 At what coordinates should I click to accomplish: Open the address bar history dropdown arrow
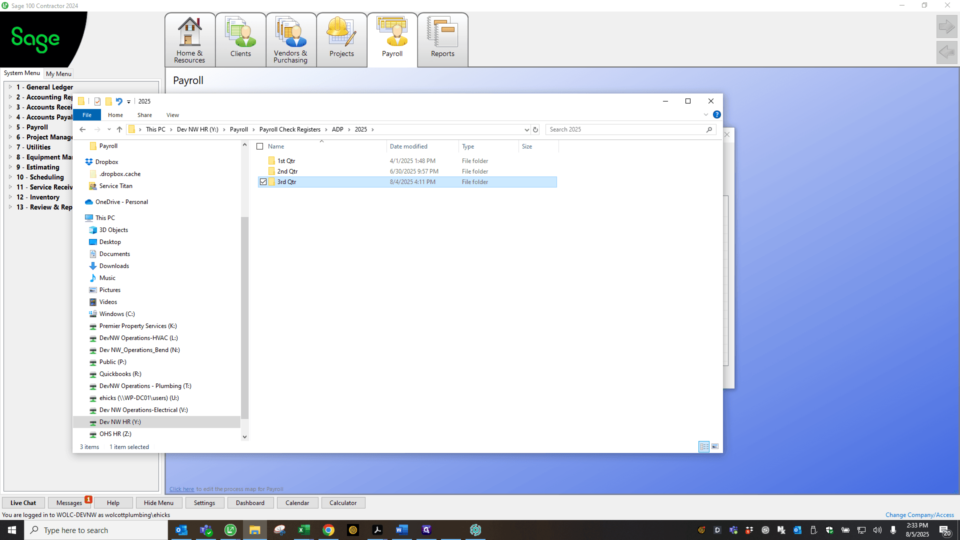(x=526, y=129)
